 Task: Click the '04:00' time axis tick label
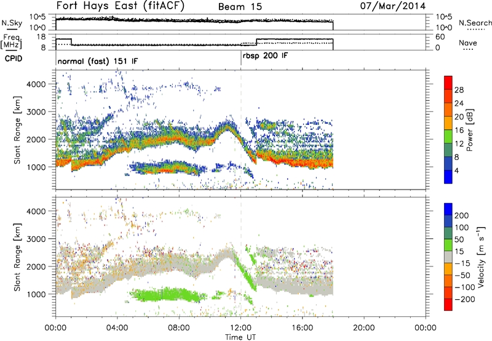pyautogui.click(x=117, y=328)
